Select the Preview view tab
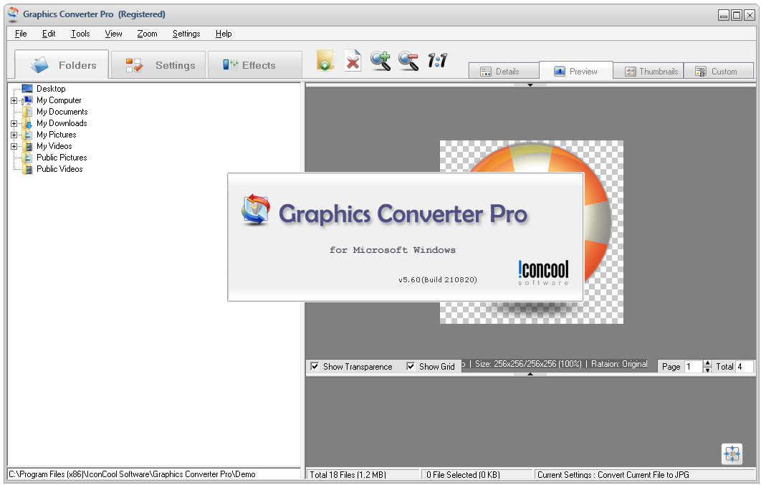 pyautogui.click(x=575, y=71)
